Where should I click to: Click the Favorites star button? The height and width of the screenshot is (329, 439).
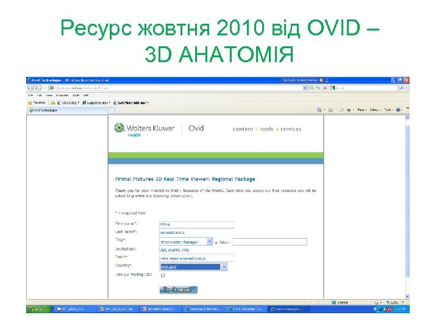pos(37,103)
